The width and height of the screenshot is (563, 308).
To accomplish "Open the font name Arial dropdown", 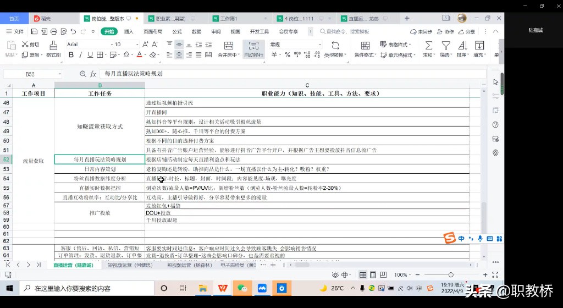I will (112, 45).
